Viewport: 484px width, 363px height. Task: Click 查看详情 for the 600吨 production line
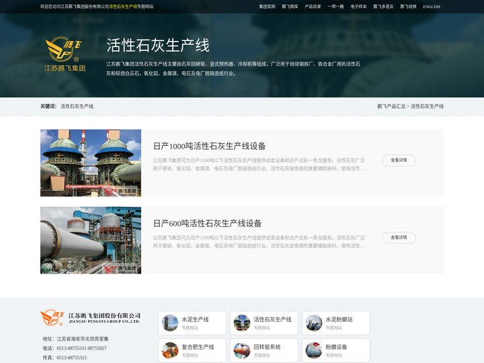point(399,237)
